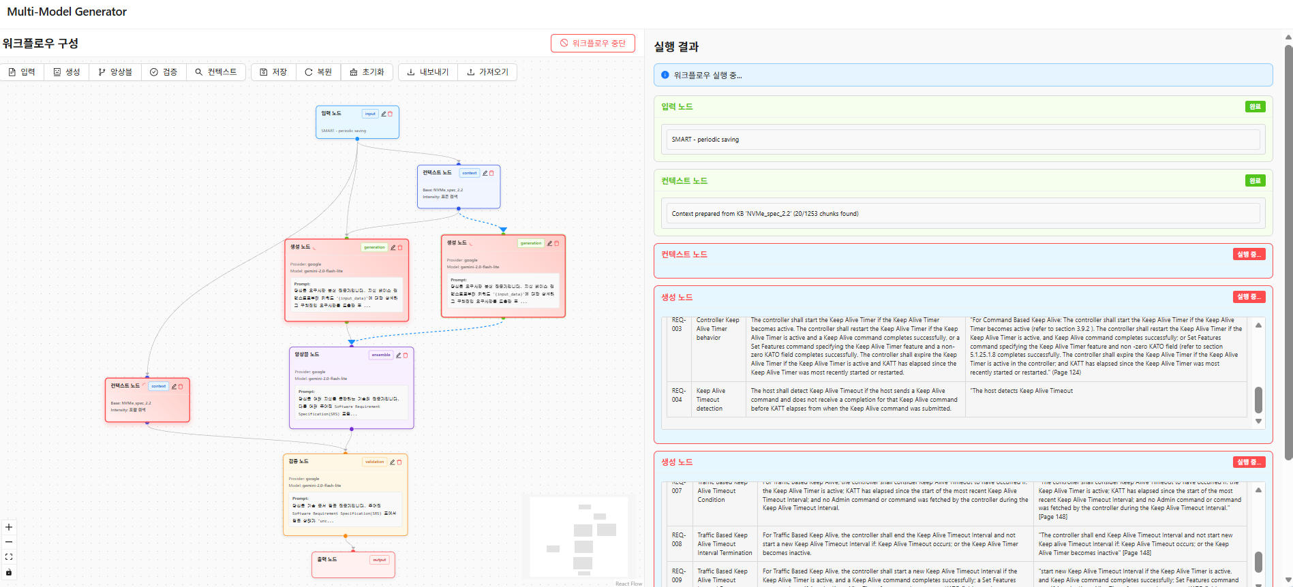Add a 컨텍스트 node from the toolbar

pos(216,72)
